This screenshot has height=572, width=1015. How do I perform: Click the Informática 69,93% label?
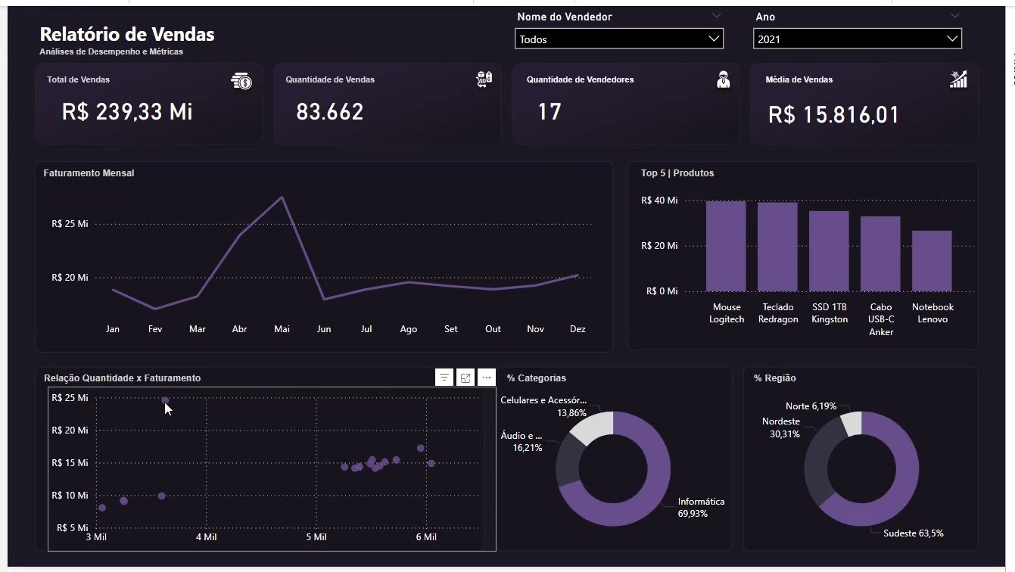[701, 508]
